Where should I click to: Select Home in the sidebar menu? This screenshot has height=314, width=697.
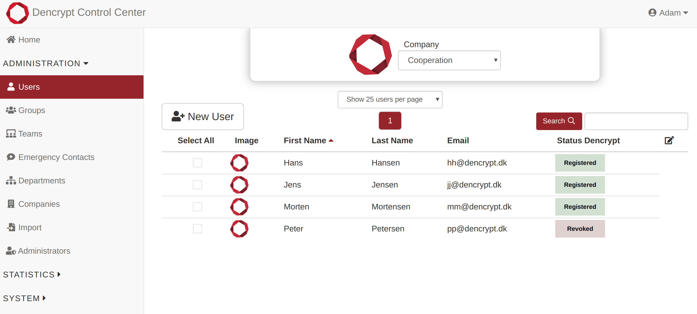click(x=29, y=40)
